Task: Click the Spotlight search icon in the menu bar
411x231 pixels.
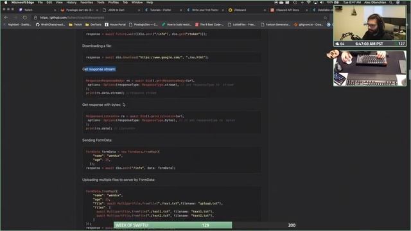Action: click(x=391, y=3)
